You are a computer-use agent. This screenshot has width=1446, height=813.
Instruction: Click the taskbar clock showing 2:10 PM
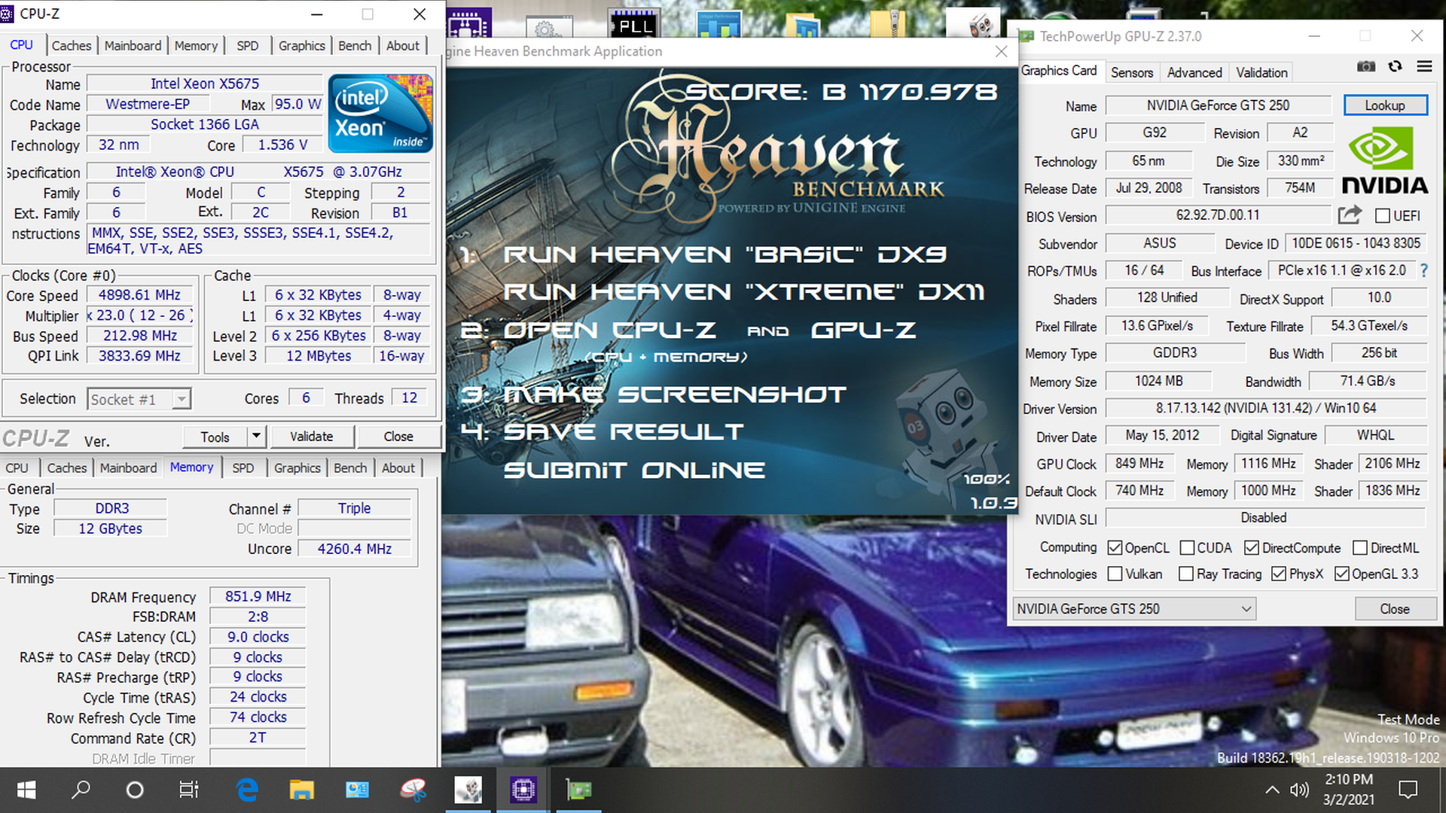(1348, 790)
